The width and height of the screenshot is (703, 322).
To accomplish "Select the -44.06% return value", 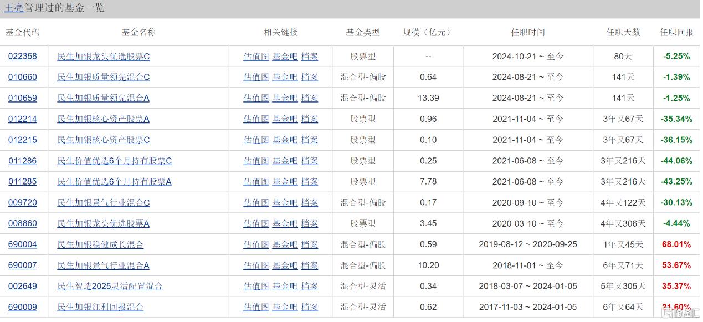I will (676, 161).
